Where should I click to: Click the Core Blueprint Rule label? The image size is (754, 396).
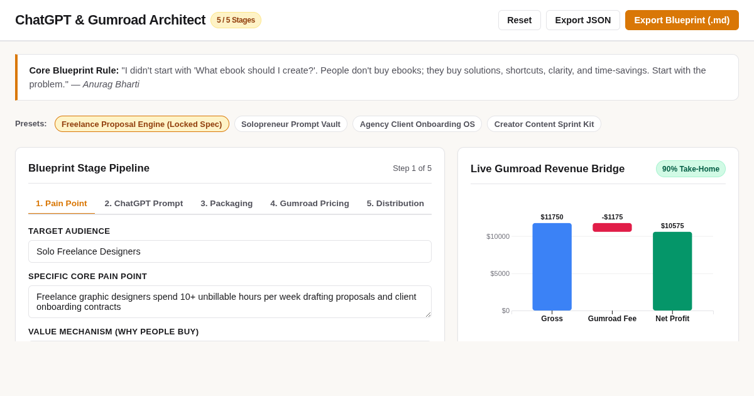tap(74, 70)
